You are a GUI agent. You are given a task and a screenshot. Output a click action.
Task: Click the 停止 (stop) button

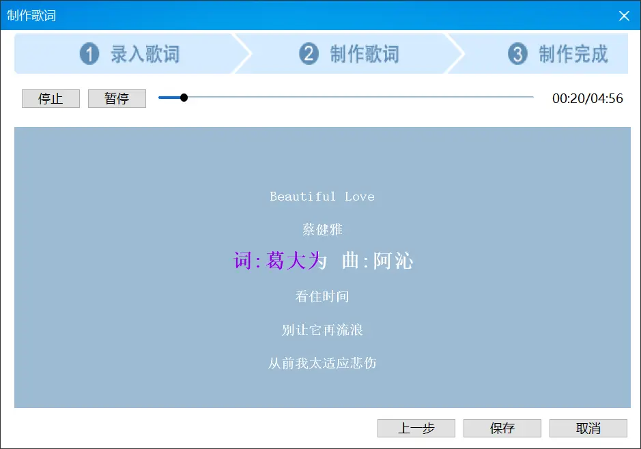(x=51, y=98)
